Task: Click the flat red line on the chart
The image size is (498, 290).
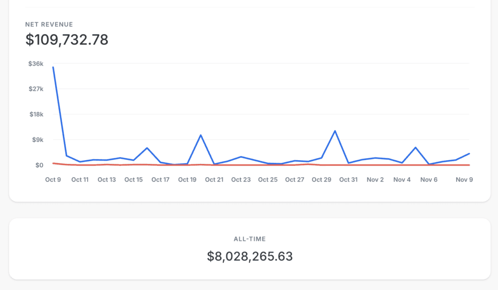Action: tap(243, 165)
